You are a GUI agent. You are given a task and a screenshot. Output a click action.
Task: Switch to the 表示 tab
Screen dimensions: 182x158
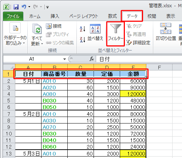171,16
